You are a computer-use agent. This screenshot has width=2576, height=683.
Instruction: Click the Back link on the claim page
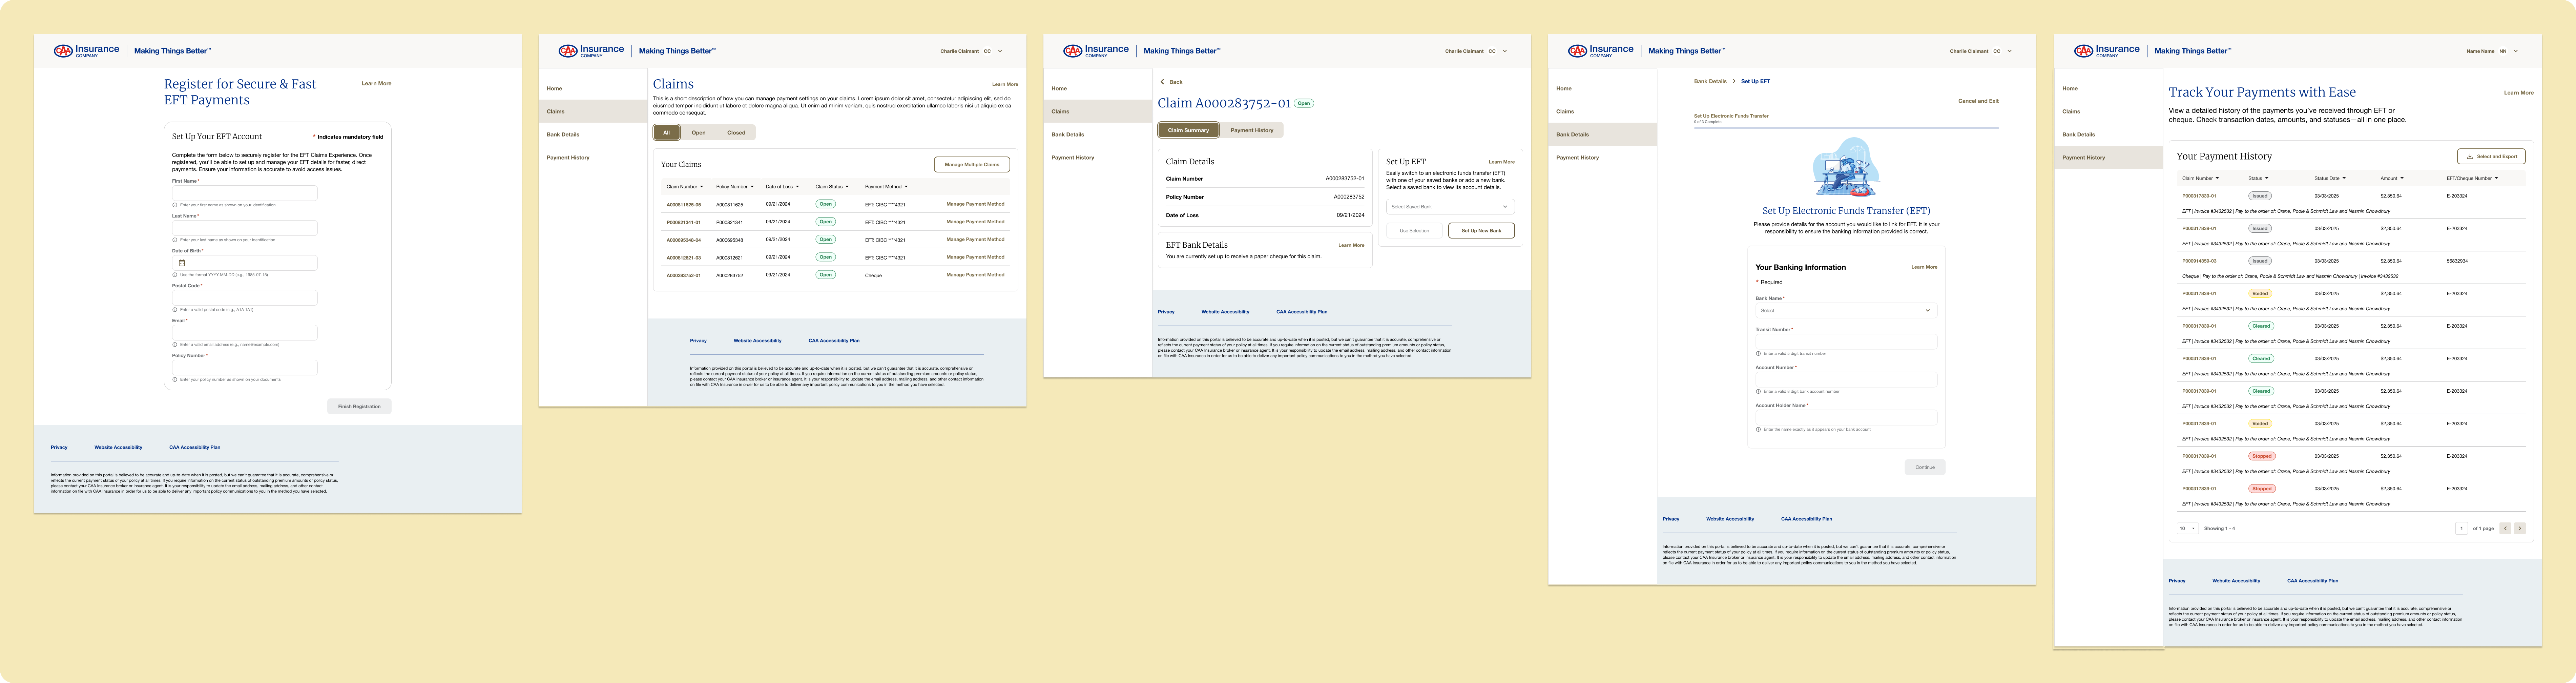(x=1176, y=82)
